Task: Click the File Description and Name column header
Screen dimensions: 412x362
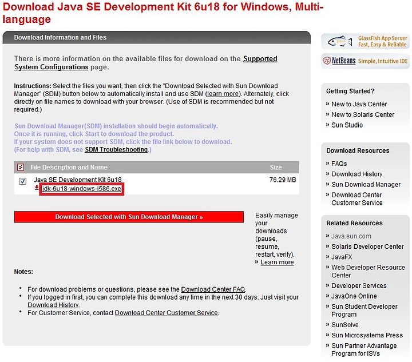Action: (x=69, y=167)
